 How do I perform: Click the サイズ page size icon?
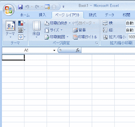click(47, 30)
